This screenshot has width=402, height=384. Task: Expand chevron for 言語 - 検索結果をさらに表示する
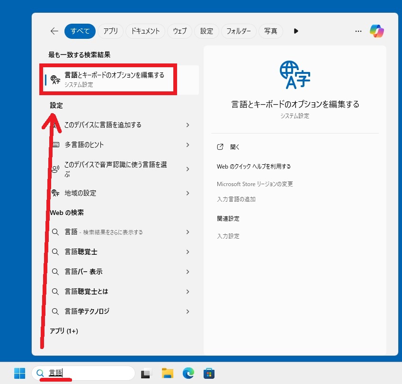click(x=188, y=232)
